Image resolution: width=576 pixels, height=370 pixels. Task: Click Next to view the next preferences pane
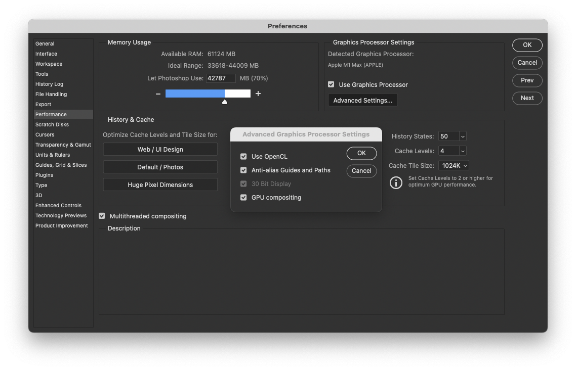click(x=527, y=98)
